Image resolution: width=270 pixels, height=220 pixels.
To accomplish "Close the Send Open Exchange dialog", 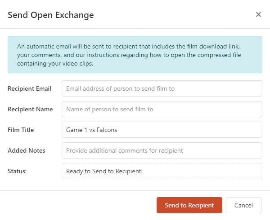I will 258,14.
